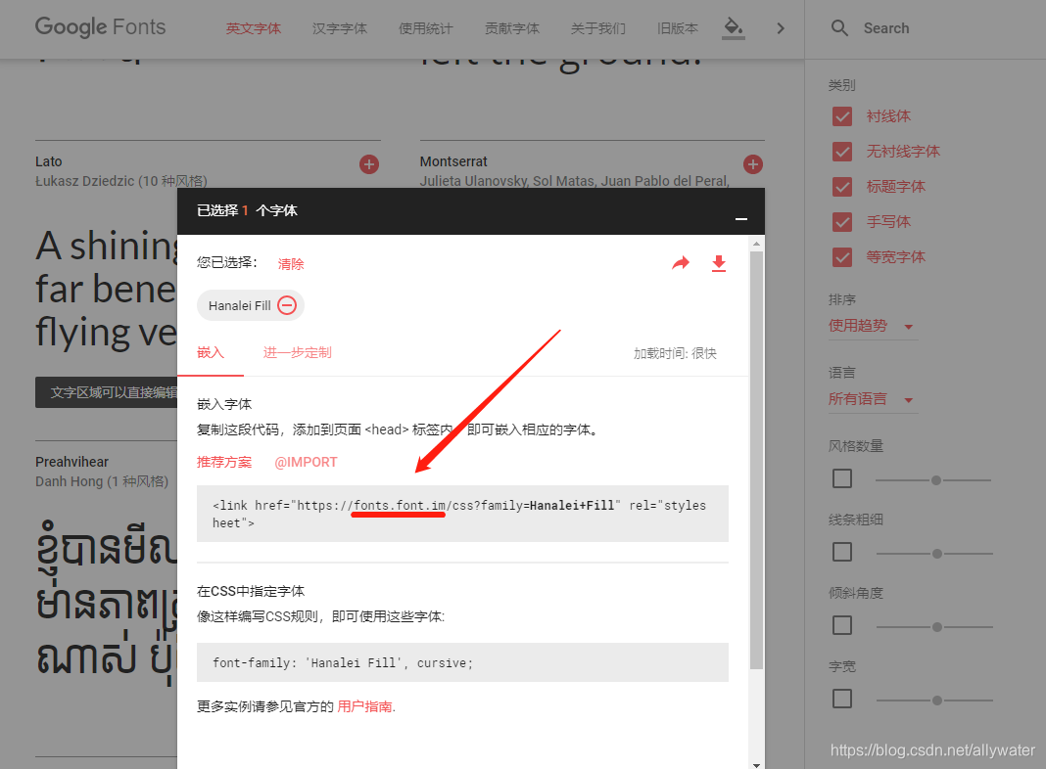This screenshot has width=1046, height=769.
Task: Select the @IMPORT embed option
Action: [x=306, y=462]
